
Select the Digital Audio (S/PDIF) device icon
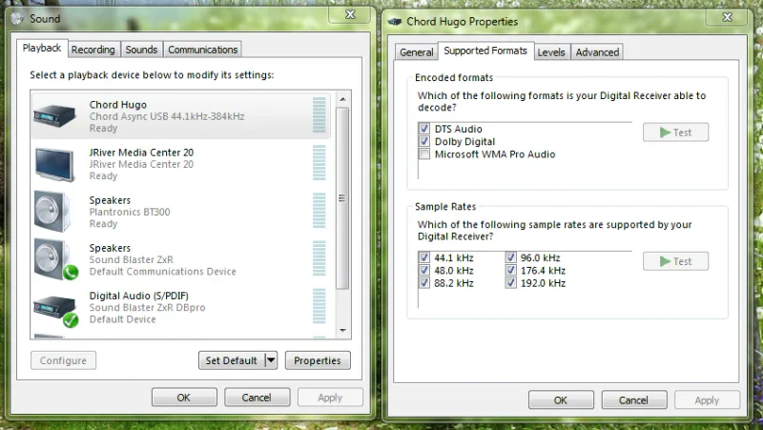tap(56, 310)
